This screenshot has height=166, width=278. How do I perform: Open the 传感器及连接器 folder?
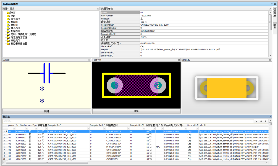19,44
